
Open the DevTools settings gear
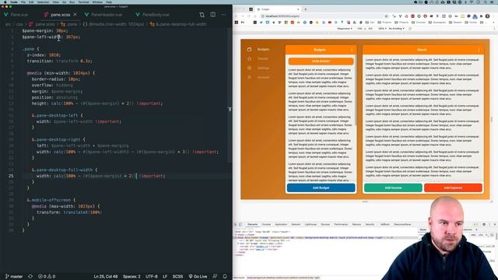click(484, 225)
